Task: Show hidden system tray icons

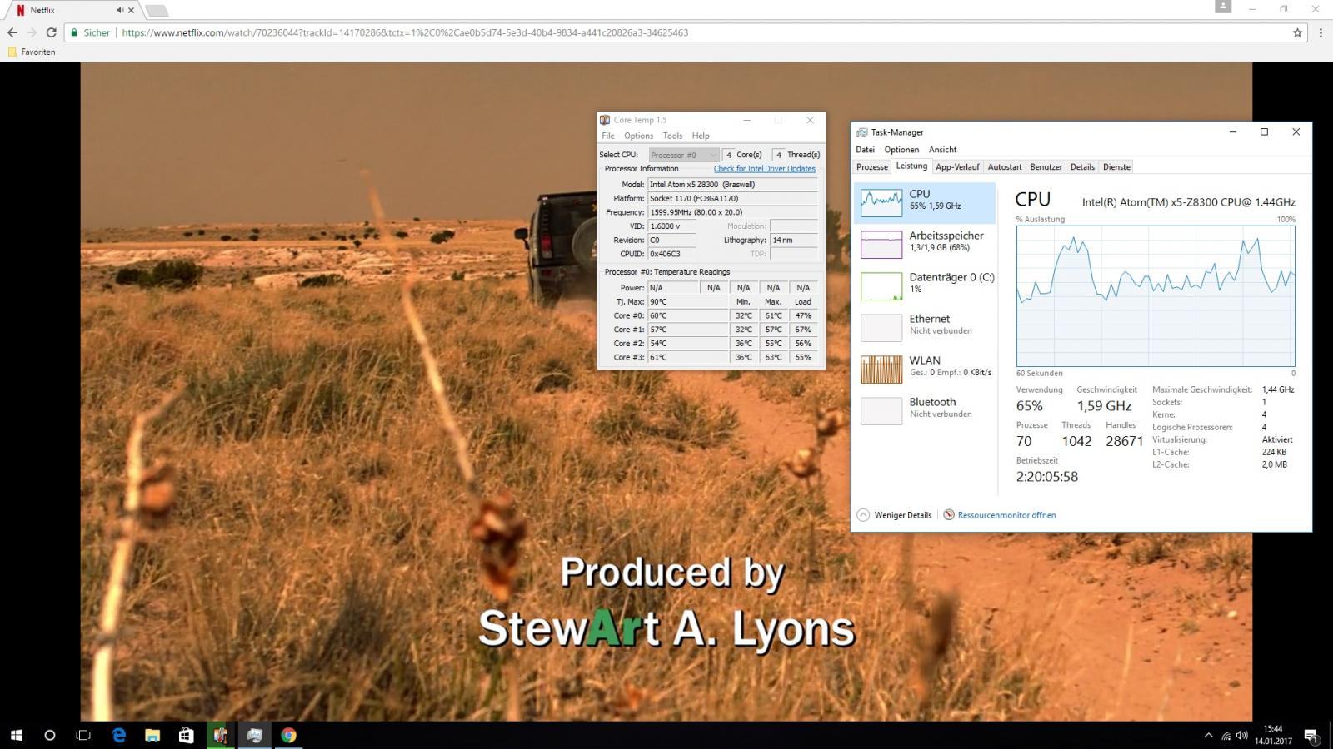Action: pyautogui.click(x=1208, y=735)
